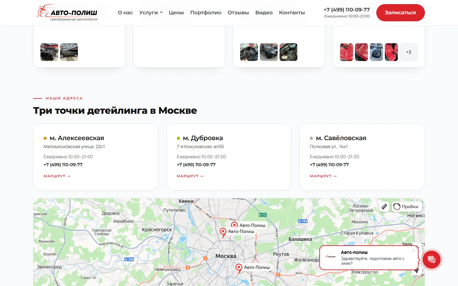Open the Портфолио section
Viewport: 458px width, 286px height.
(x=206, y=13)
